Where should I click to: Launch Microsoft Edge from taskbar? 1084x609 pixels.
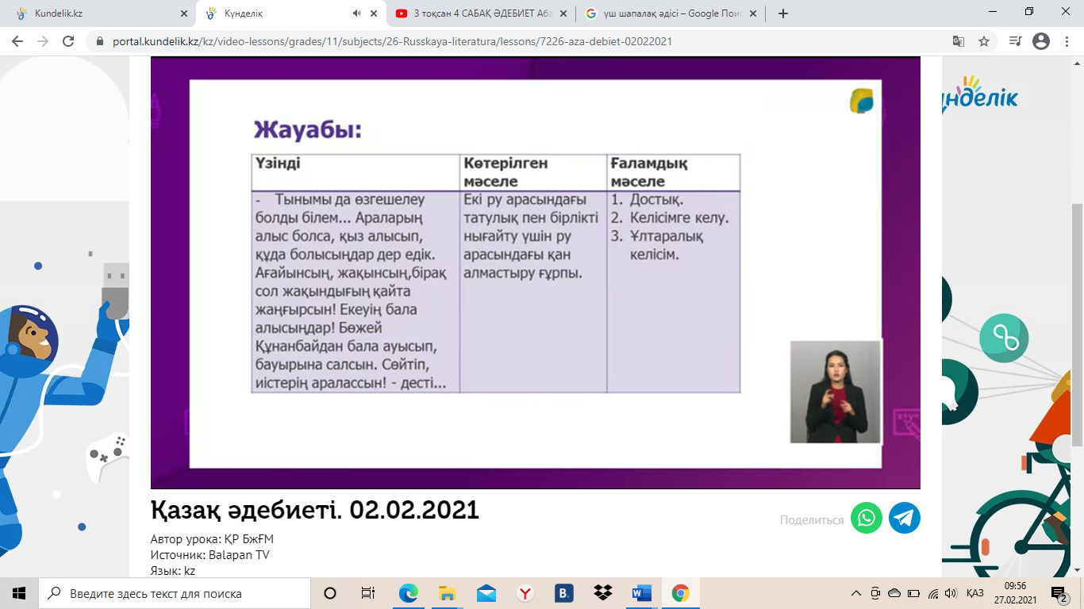(408, 593)
